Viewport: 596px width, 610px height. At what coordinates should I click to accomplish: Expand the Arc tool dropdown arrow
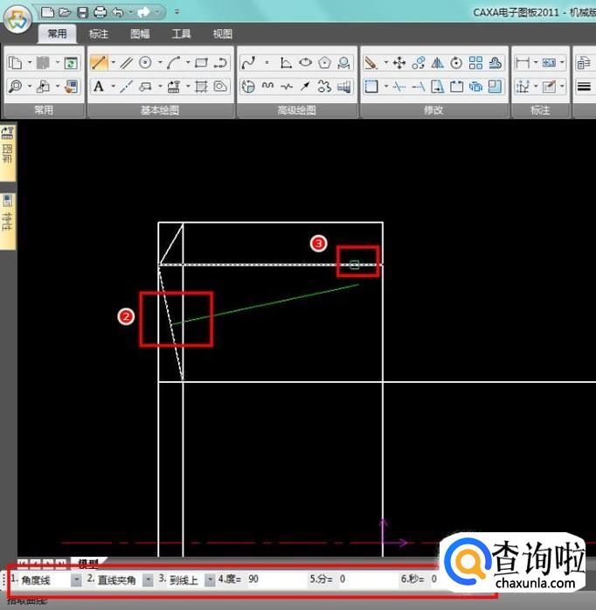coord(188,62)
